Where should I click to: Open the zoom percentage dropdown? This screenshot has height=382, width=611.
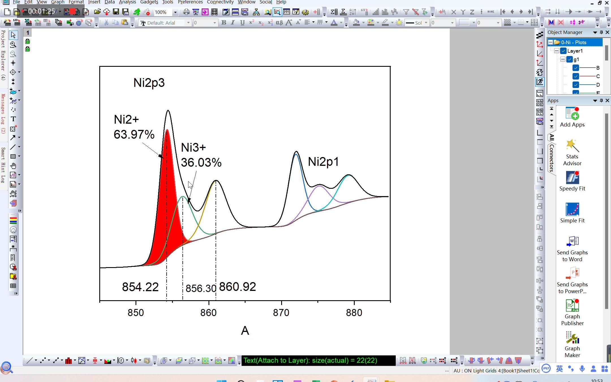pyautogui.click(x=175, y=12)
